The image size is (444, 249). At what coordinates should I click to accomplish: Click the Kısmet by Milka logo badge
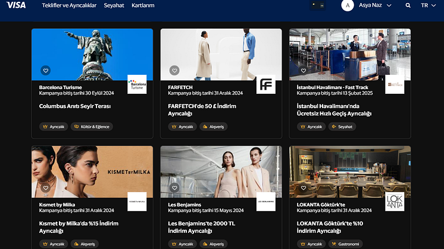(137, 201)
